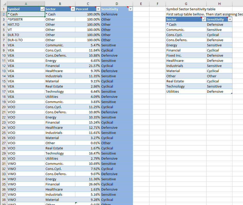Select column E header

[141, 4]
